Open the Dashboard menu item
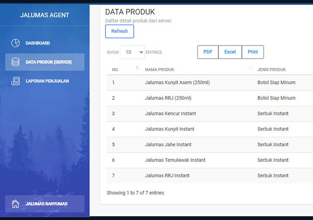 point(38,43)
